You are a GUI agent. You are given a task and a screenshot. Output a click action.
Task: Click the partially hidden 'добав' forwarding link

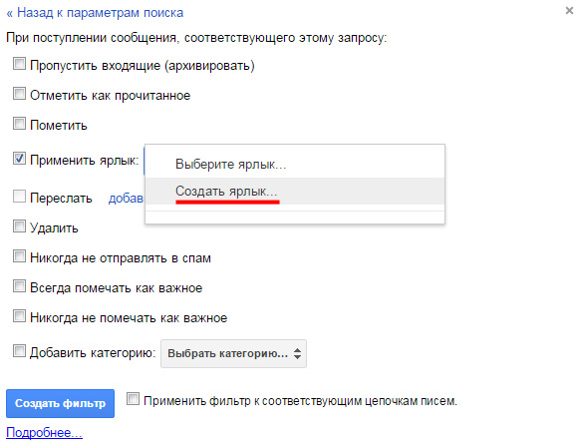coord(126,199)
